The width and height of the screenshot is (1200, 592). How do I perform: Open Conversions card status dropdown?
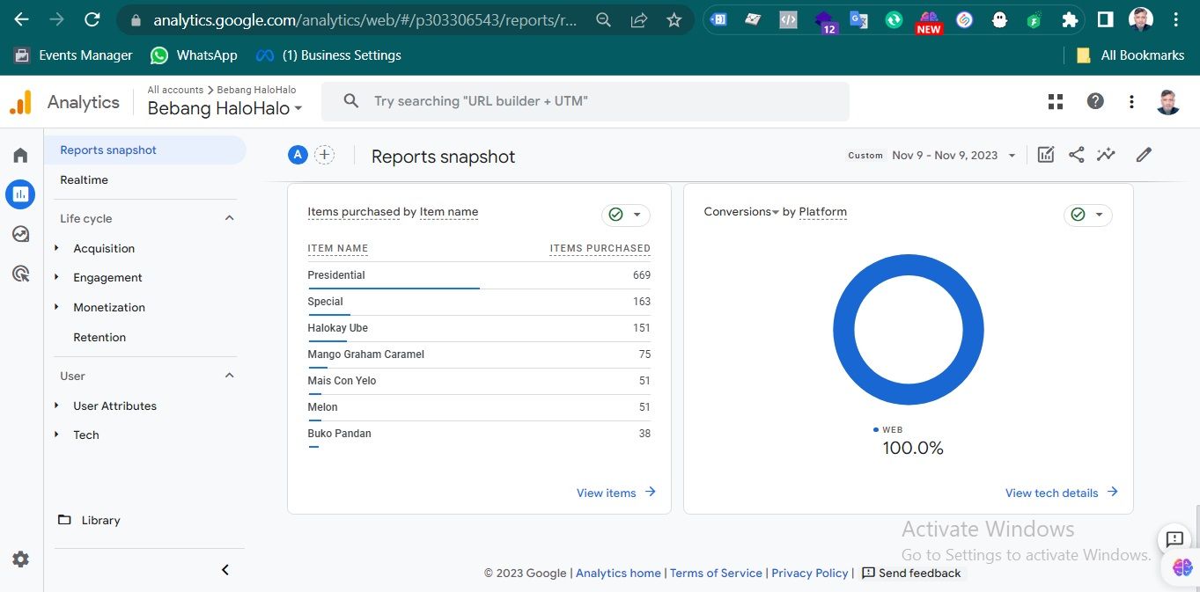1088,215
